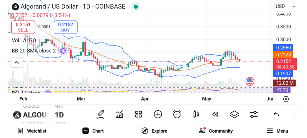Undo the last action with the arrow

276,114
